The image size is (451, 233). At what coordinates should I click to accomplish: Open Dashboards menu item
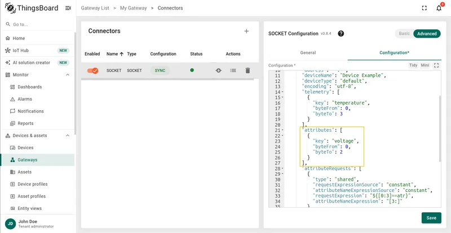(x=37, y=87)
